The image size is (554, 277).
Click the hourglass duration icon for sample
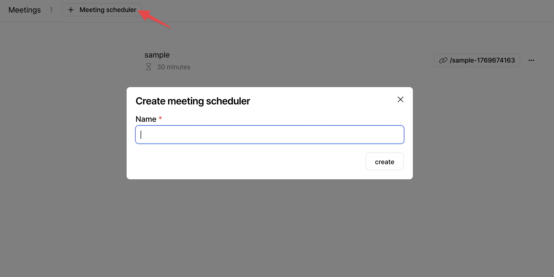coord(149,67)
